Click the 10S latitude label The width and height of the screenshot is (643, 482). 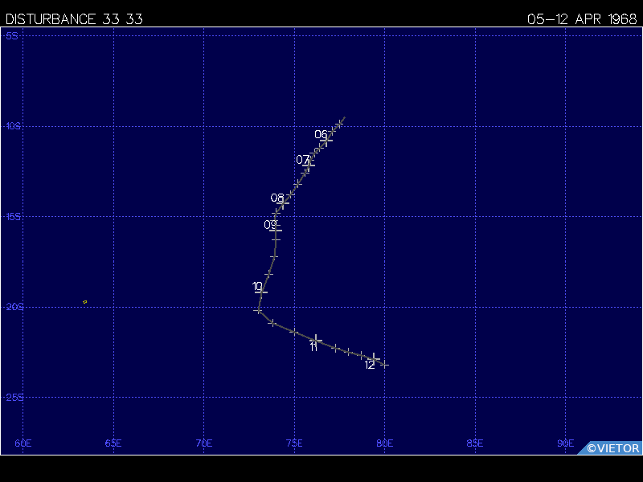(x=13, y=126)
